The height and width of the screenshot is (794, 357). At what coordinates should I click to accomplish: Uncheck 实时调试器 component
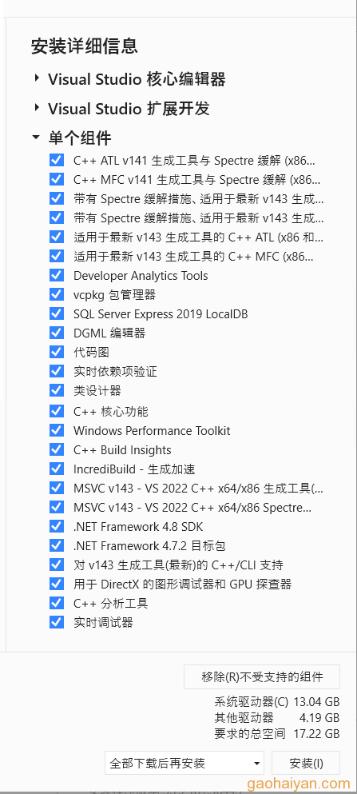pyautogui.click(x=57, y=622)
